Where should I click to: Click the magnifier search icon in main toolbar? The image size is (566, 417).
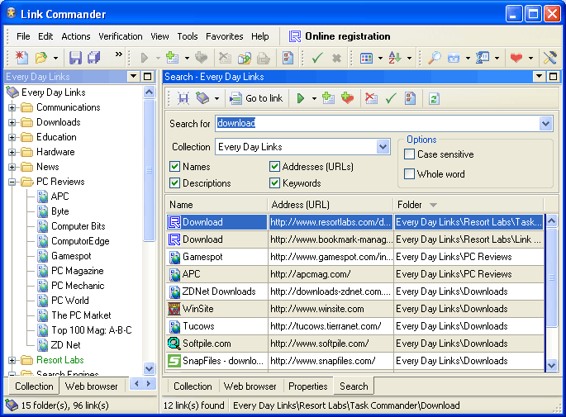[434, 58]
